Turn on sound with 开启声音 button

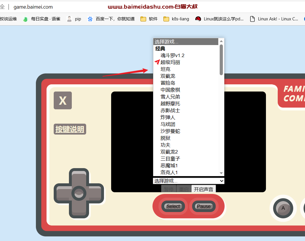[x=203, y=189]
